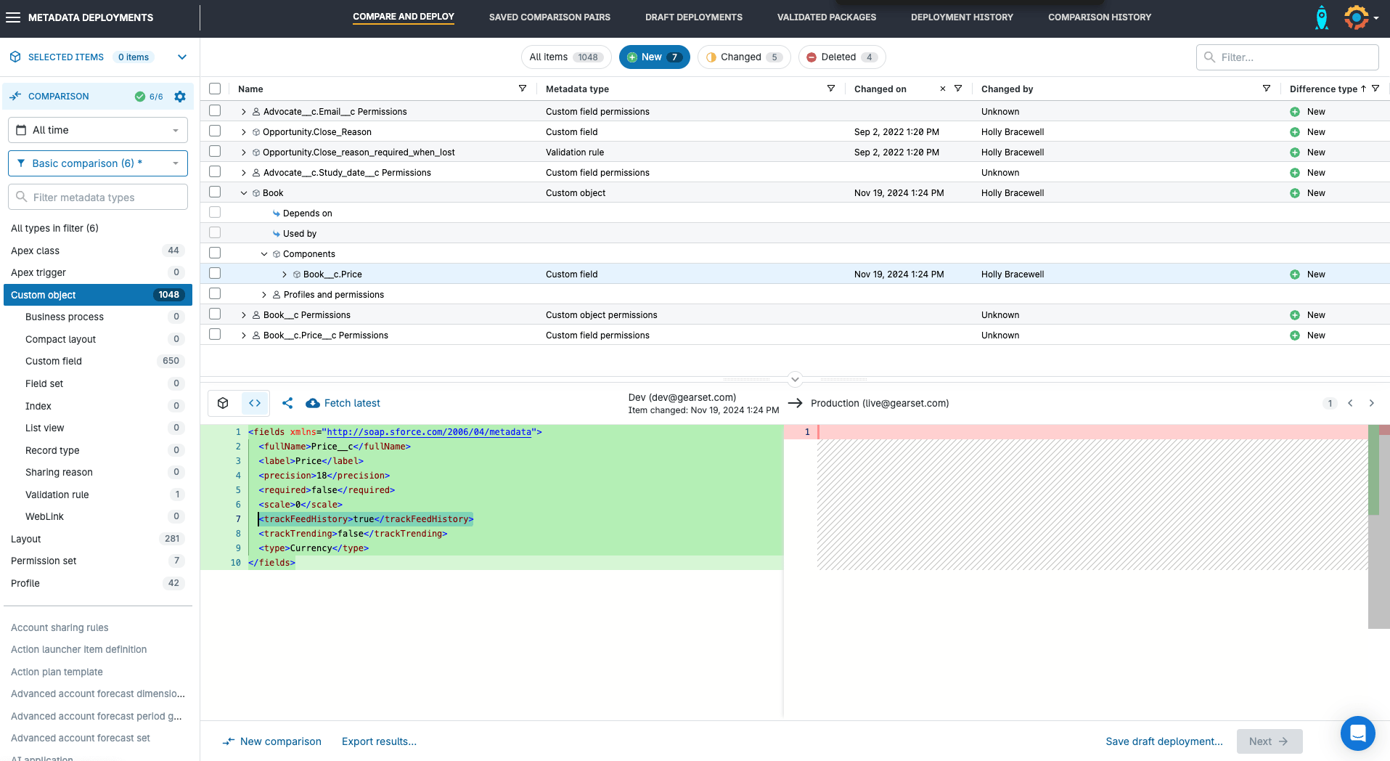Image resolution: width=1390 pixels, height=761 pixels.
Task: Open the hamburger navigation menu
Action: (x=13, y=17)
